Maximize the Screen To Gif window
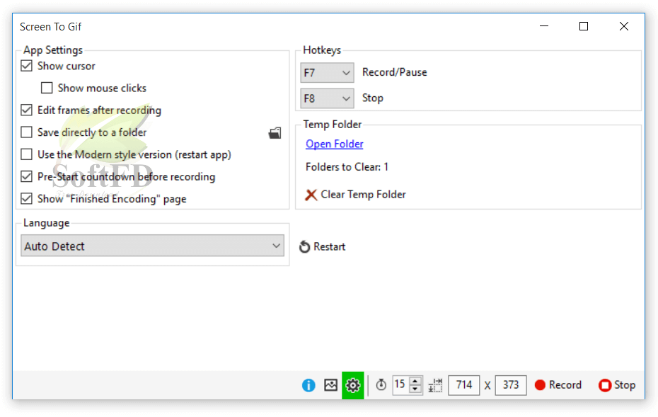Viewport: 658px width, 417px height. pos(583,26)
